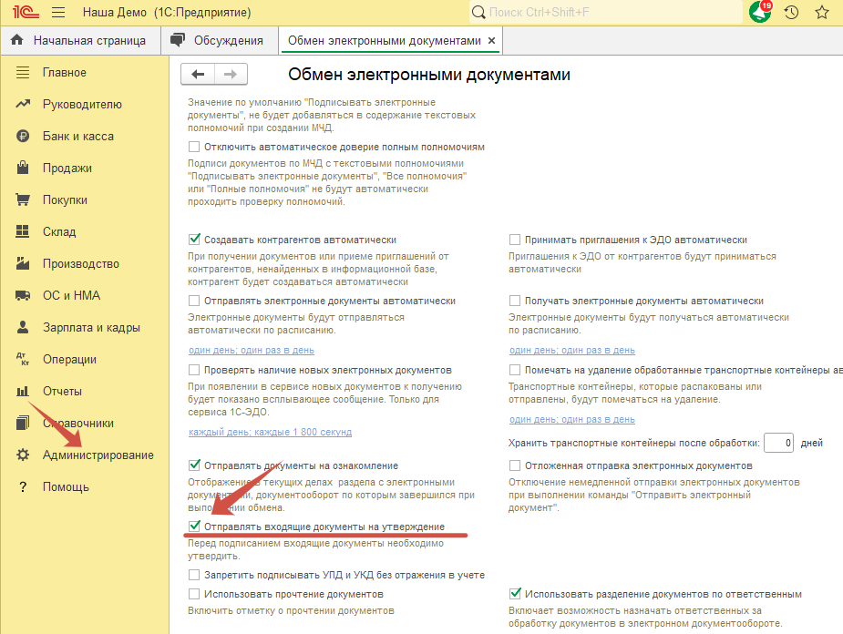Open schedule link каждый день; каждые 1 800 секунд

(x=270, y=432)
